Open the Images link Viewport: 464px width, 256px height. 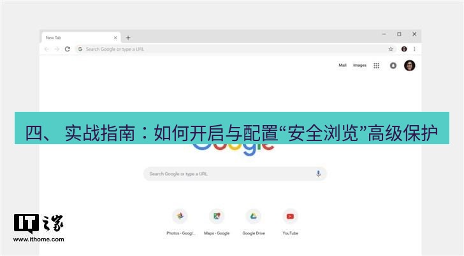359,65
